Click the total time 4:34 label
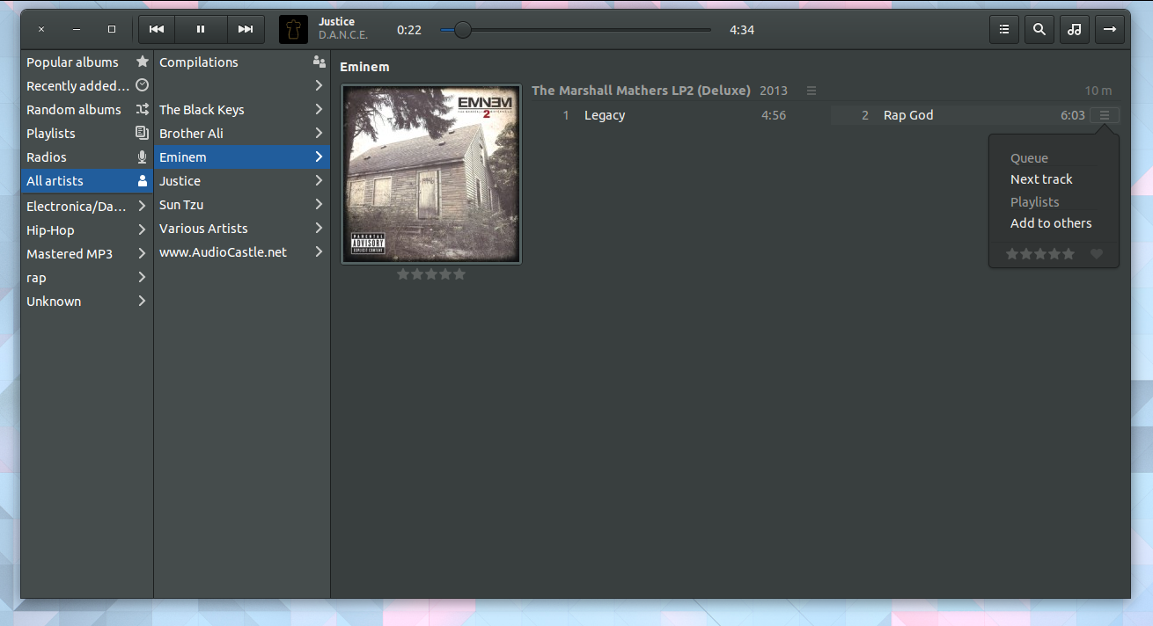1153x626 pixels. tap(742, 30)
